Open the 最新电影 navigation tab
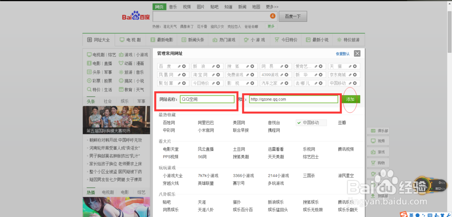This screenshot has height=217, width=452. coord(161,40)
